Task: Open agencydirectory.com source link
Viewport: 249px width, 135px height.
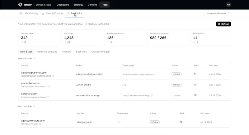Action: [33, 121]
